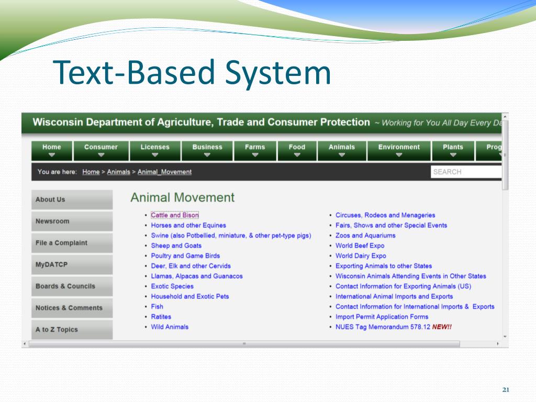Open the Cattle and Bison link
The height and width of the screenshot is (402, 536).
coord(175,215)
